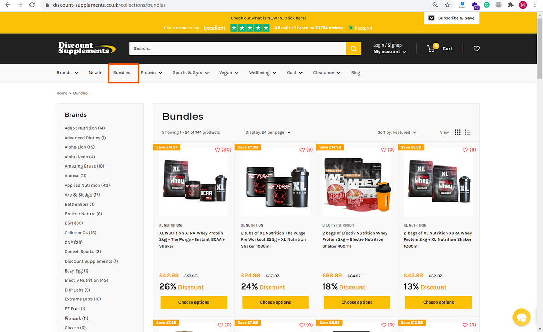Filter by Cellucor C4 (16) brand
Screen dimensions: 543x332
click(80, 233)
